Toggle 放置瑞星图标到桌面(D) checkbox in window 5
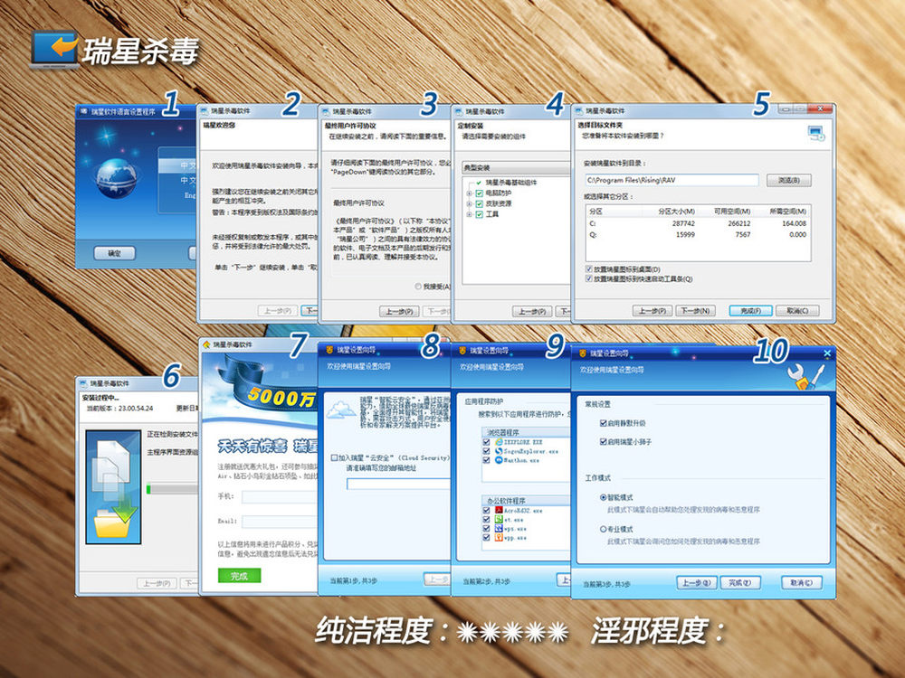Screen dimensions: 905x678 (x=589, y=269)
